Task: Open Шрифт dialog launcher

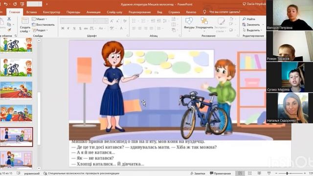Action: [127, 36]
